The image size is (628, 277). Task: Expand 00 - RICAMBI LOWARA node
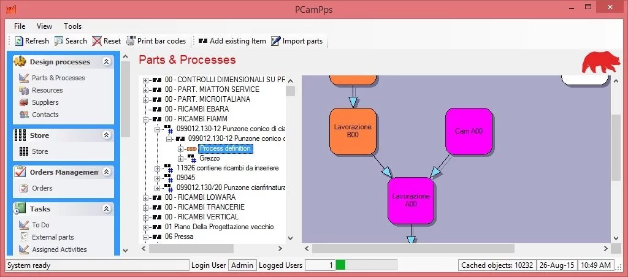[x=145, y=198]
